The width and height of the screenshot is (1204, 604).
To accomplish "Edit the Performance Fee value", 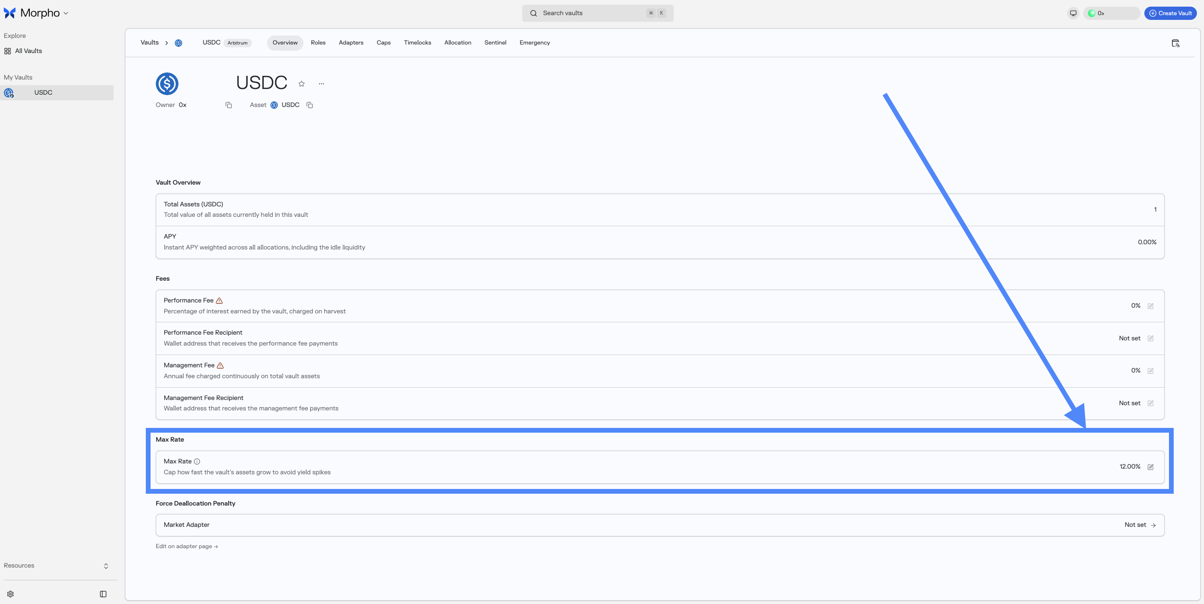I will click(x=1150, y=306).
